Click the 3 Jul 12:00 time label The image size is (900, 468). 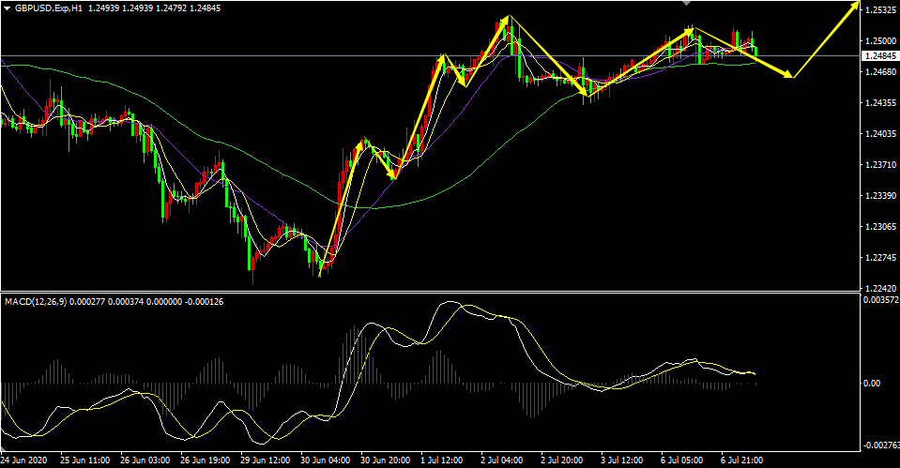(x=621, y=460)
